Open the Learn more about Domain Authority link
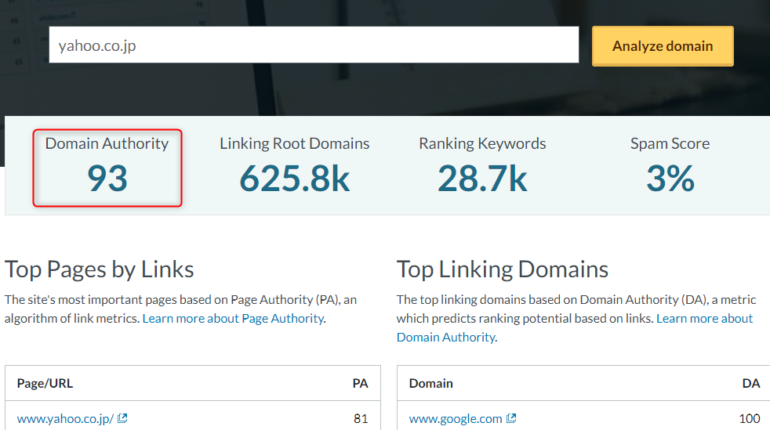The width and height of the screenshot is (770, 430). pos(575,327)
